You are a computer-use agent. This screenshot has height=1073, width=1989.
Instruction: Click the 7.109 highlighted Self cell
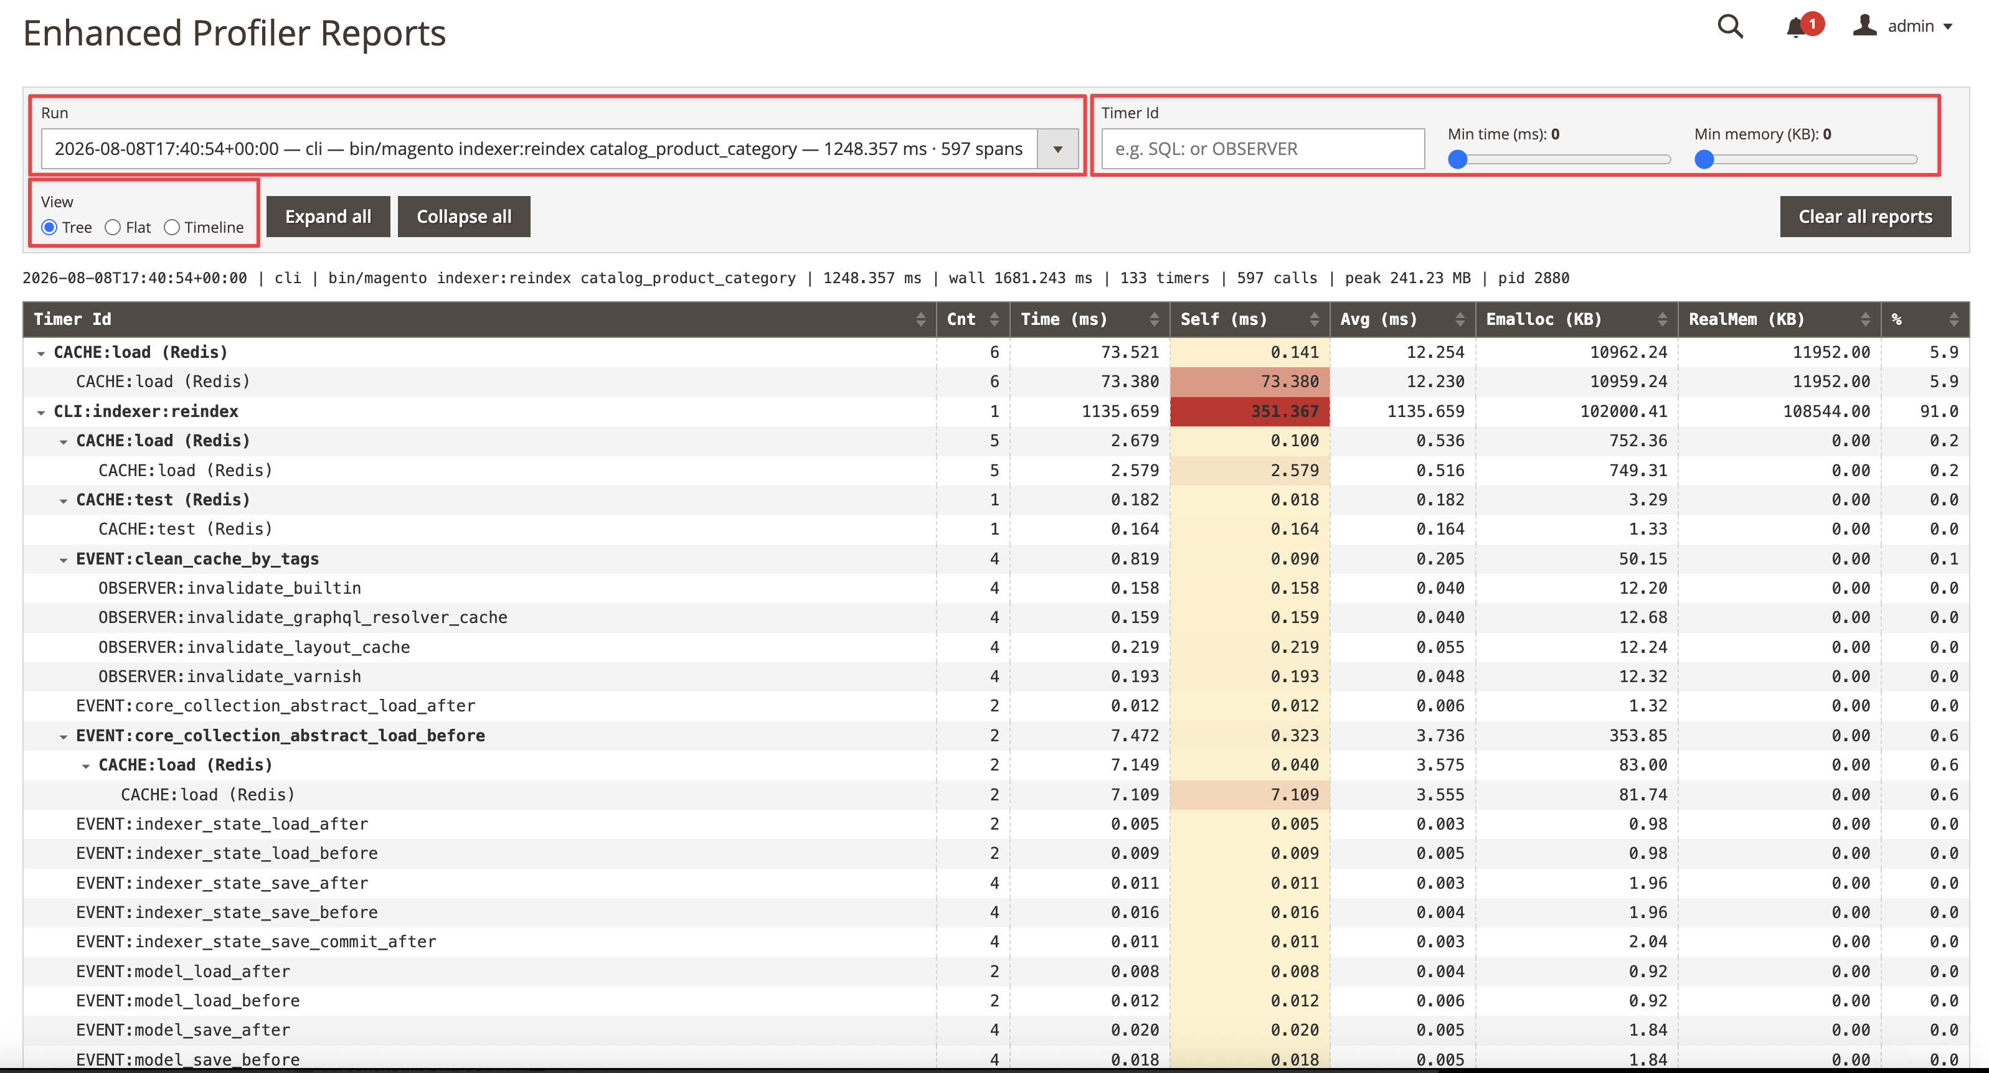1250,794
